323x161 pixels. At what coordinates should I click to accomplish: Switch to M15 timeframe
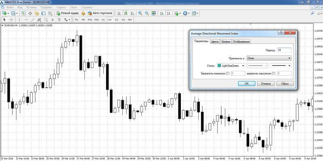pyautogui.click(x=90, y=20)
